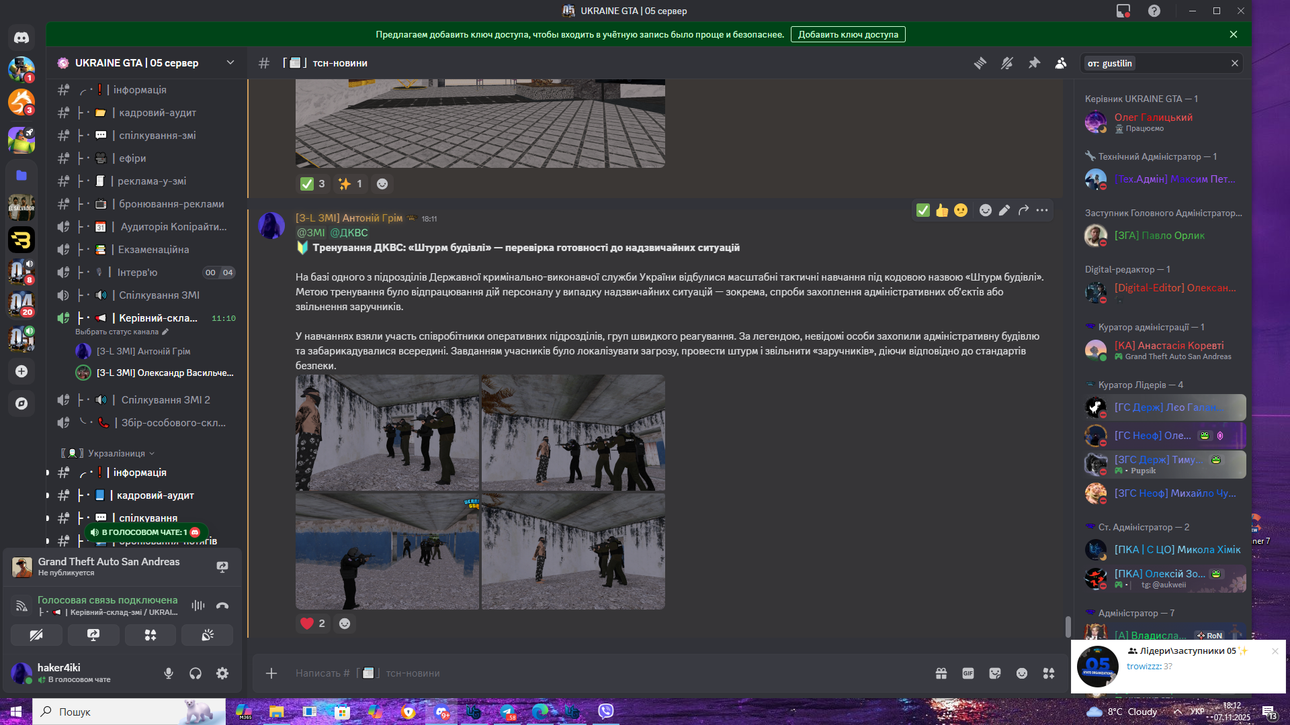The height and width of the screenshot is (725, 1290).
Task: Open the бронювання-реклами channel
Action: point(146,204)
